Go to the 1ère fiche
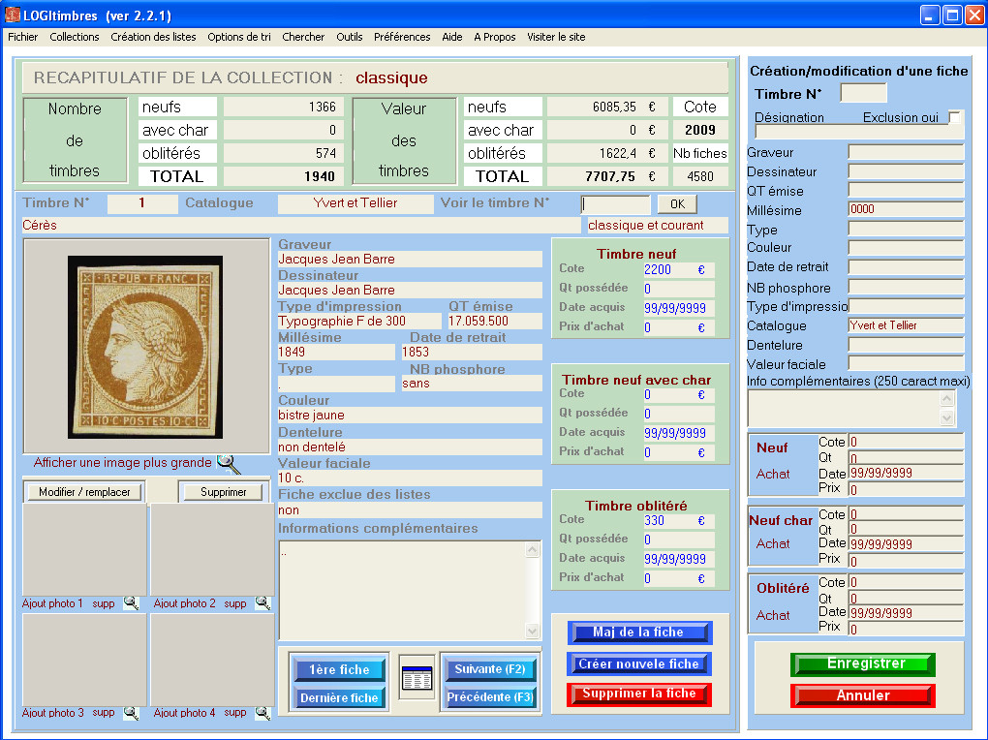This screenshot has height=740, width=988. [x=339, y=669]
